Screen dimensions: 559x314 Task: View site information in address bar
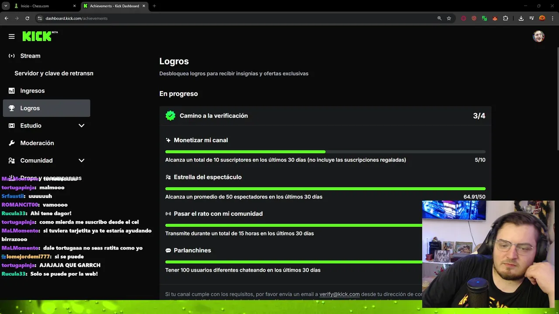[x=40, y=18]
